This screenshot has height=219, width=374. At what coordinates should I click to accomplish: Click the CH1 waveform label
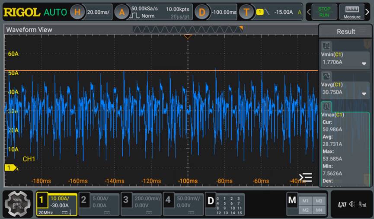29,159
